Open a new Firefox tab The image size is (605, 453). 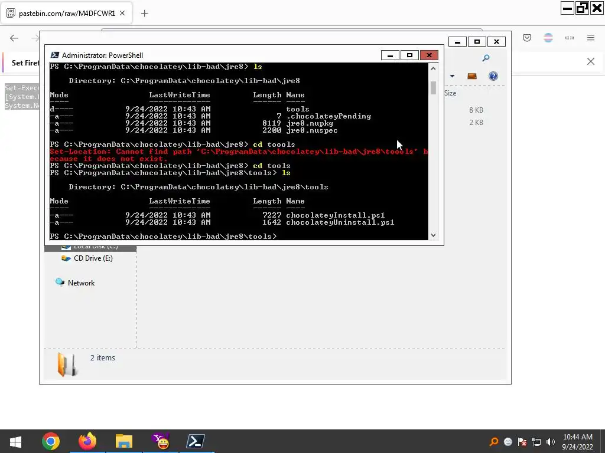click(144, 14)
